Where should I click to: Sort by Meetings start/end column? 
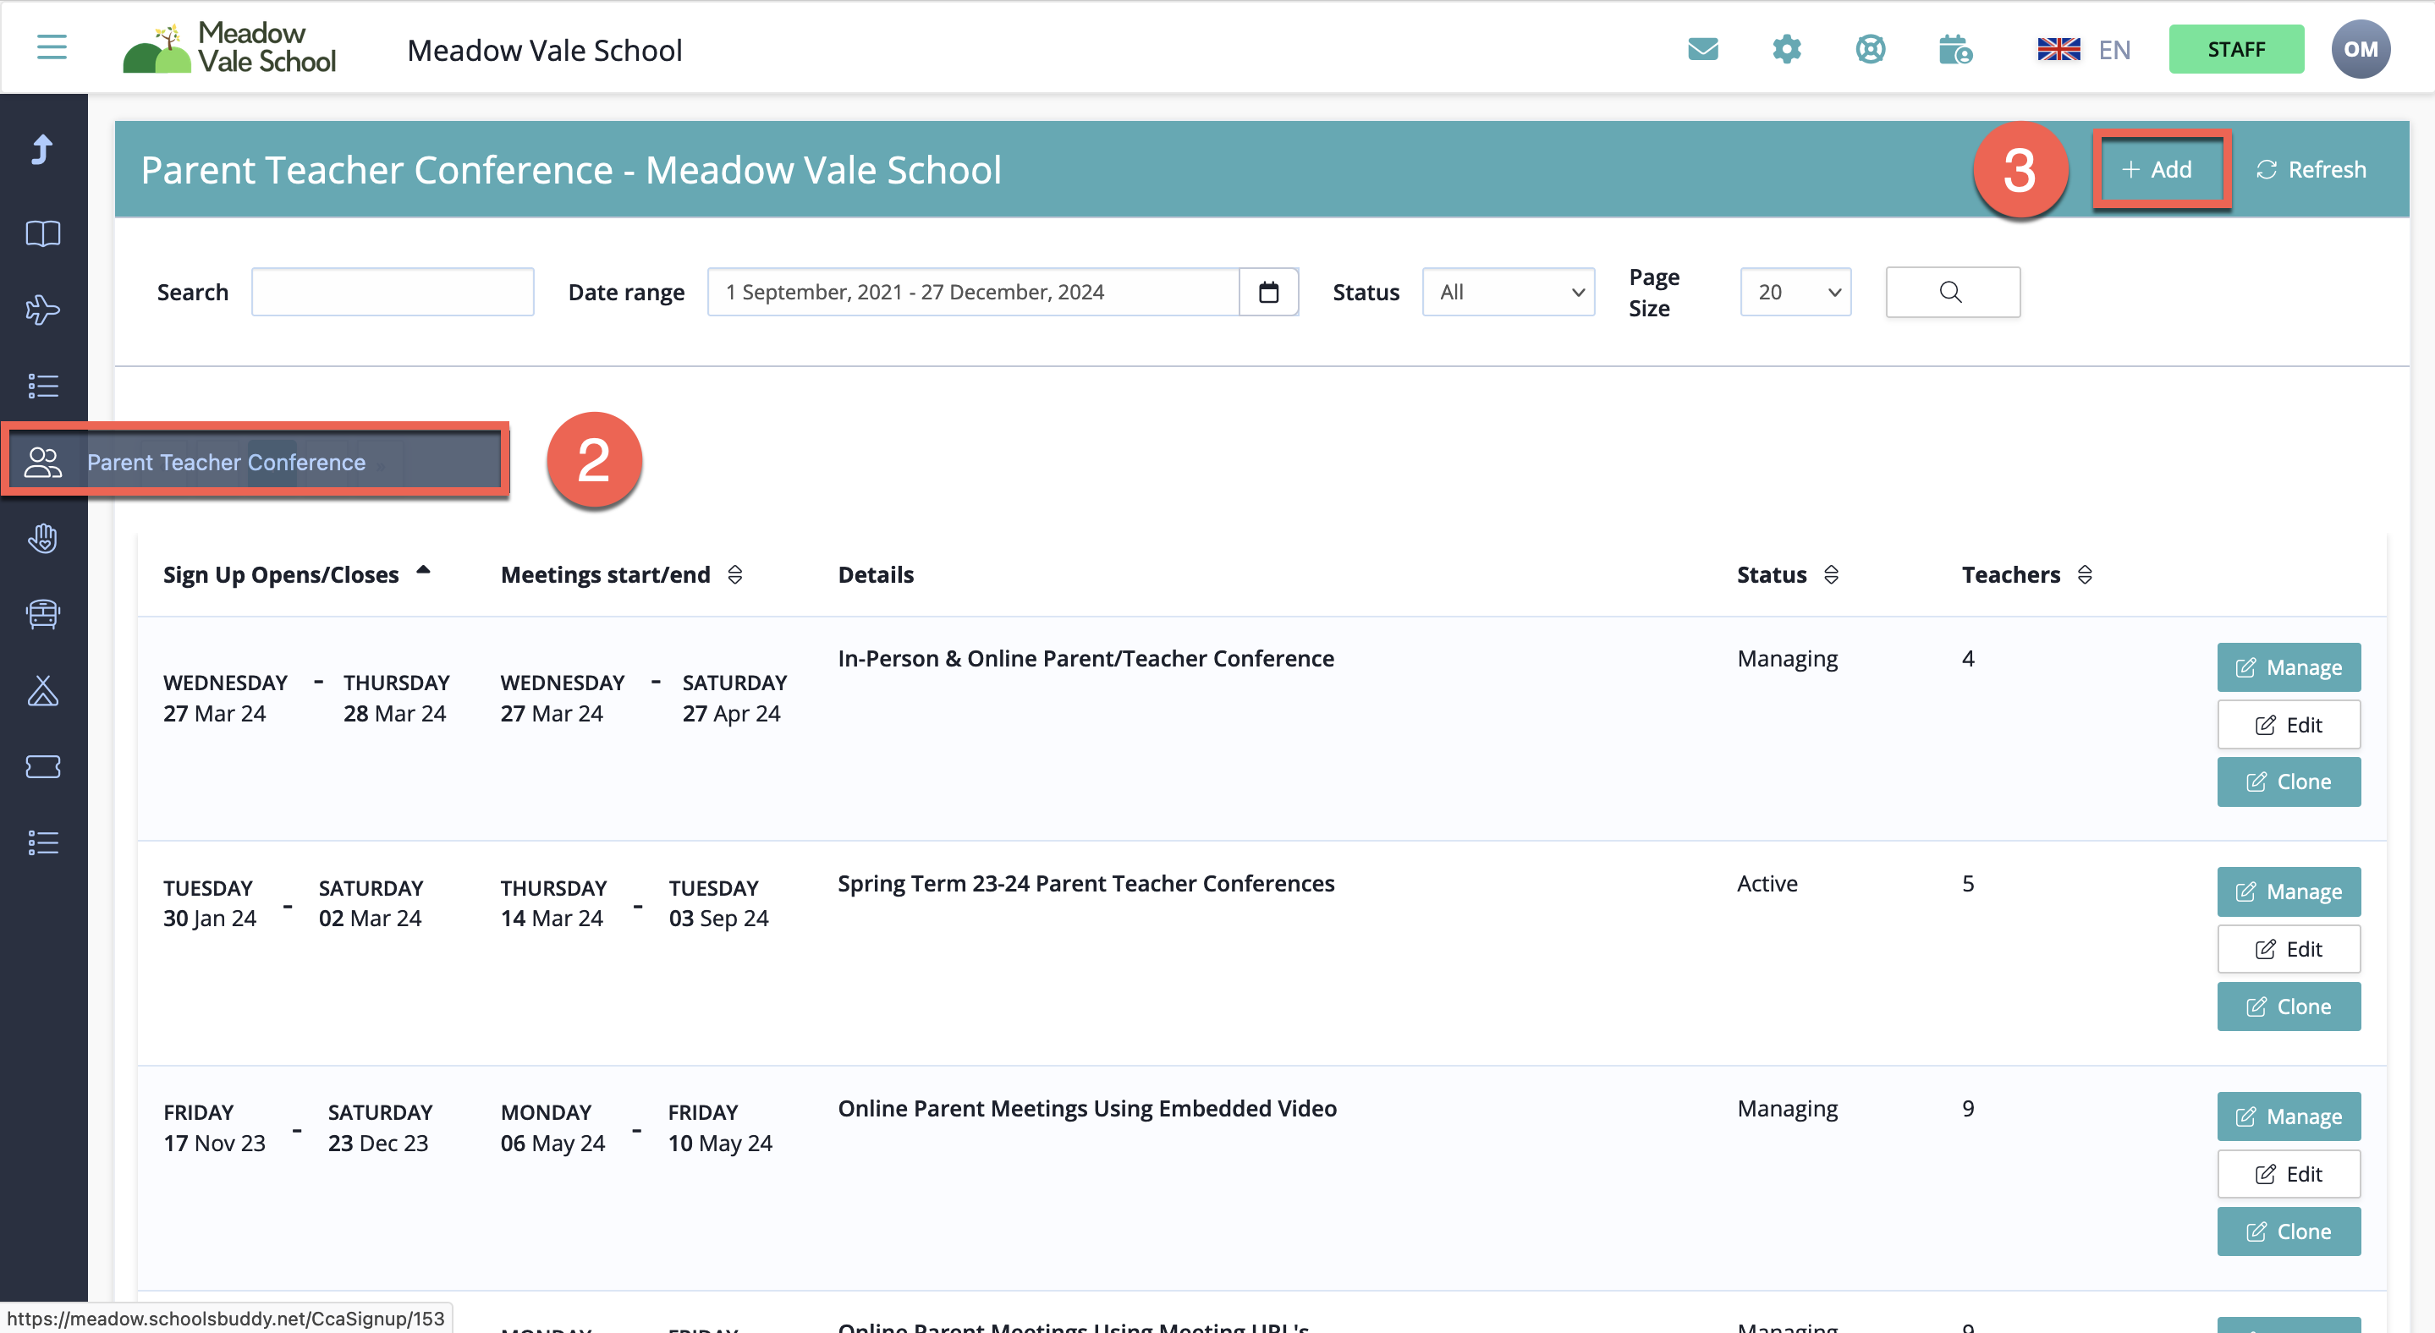[734, 574]
